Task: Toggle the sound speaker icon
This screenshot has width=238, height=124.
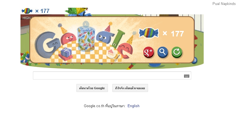Action: (x=195, y=60)
